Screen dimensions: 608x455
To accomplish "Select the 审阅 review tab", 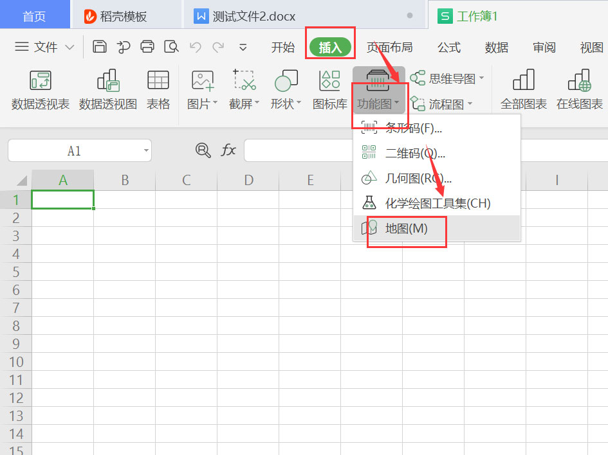I will tap(544, 47).
